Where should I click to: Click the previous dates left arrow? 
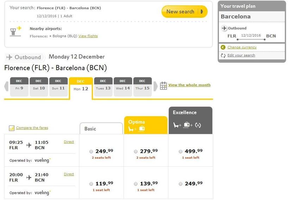coord(6,86)
